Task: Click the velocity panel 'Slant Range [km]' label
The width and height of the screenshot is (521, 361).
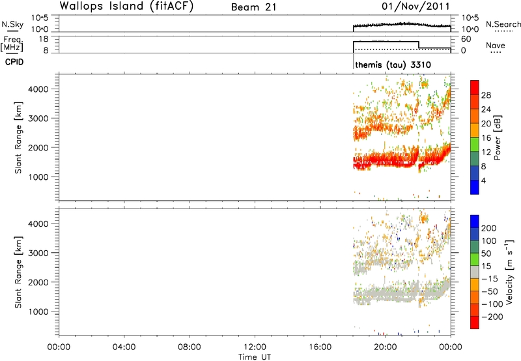Action: pos(18,272)
